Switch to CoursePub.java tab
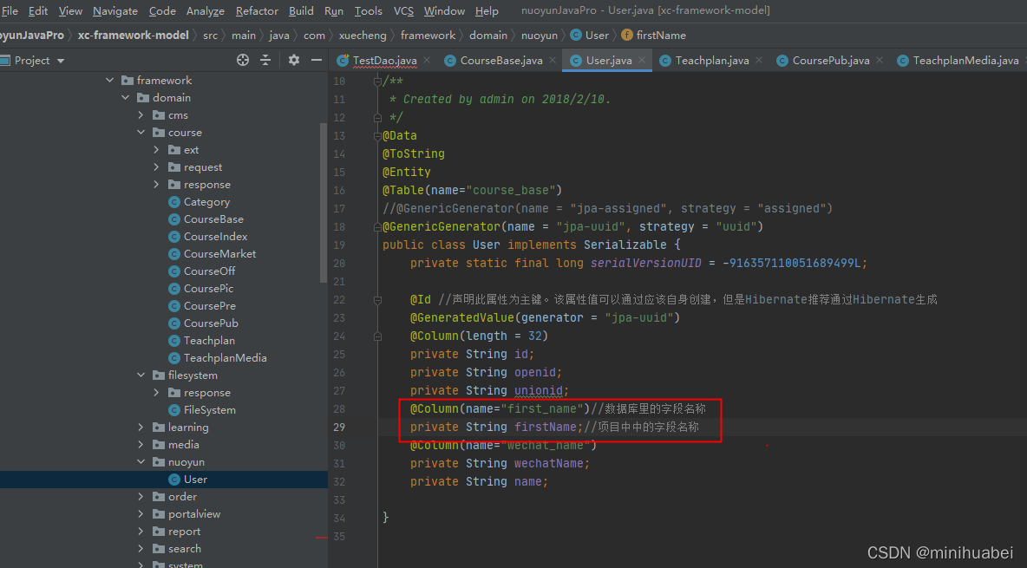This screenshot has width=1027, height=568. (x=830, y=61)
